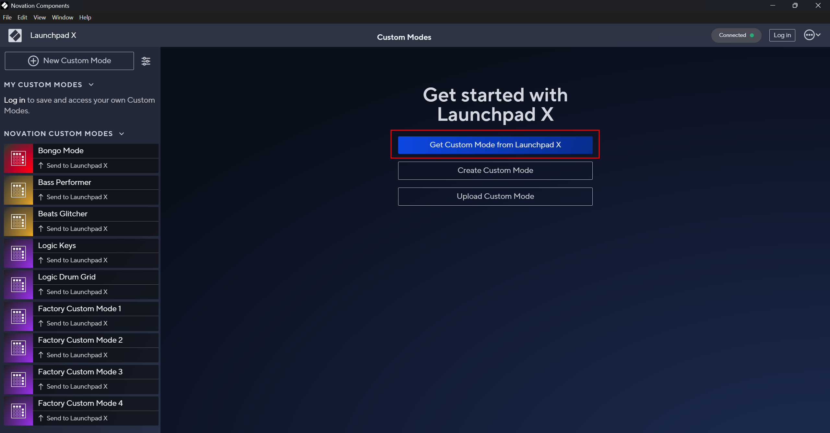The height and width of the screenshot is (433, 830).
Task: Open the sidebar filter settings sliders icon
Action: click(x=146, y=61)
